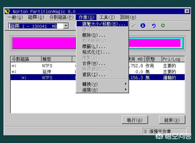This screenshot has width=195, height=143.
Task: Expand the 進階(A) submenu
Action: (102, 90)
